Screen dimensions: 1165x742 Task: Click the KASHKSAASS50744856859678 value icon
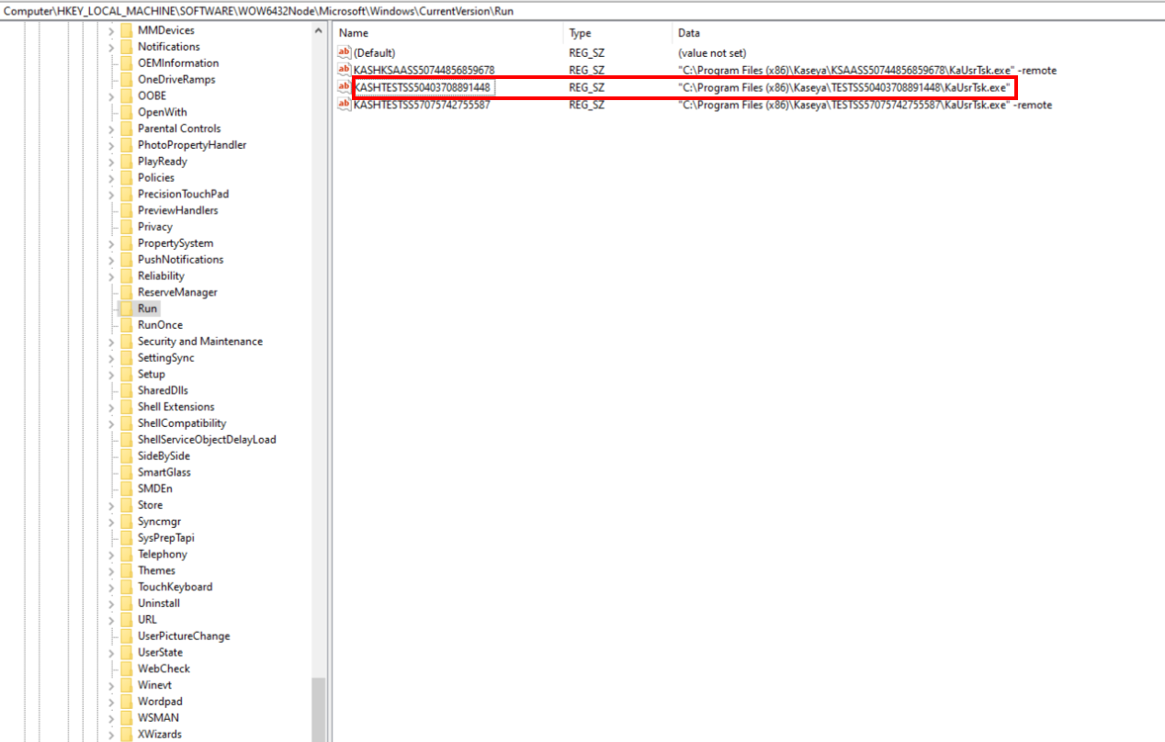(345, 70)
